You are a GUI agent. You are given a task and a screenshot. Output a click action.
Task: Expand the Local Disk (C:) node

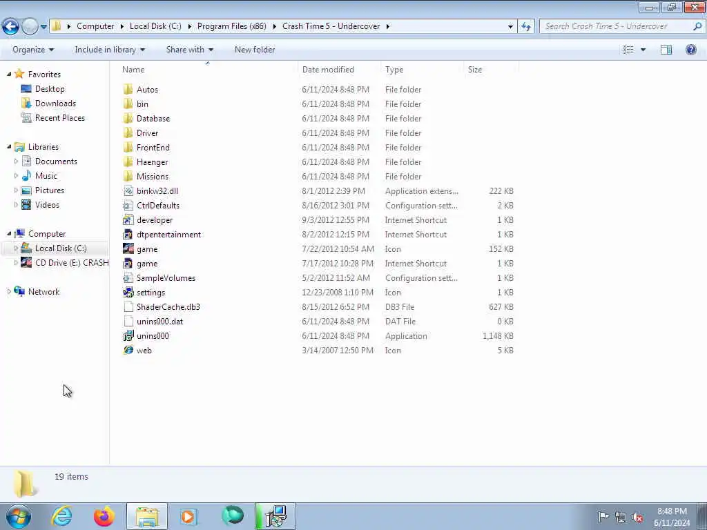click(17, 248)
